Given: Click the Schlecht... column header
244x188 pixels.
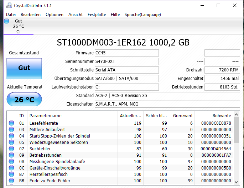Looking at the screenshot, I should click(x=156, y=116).
